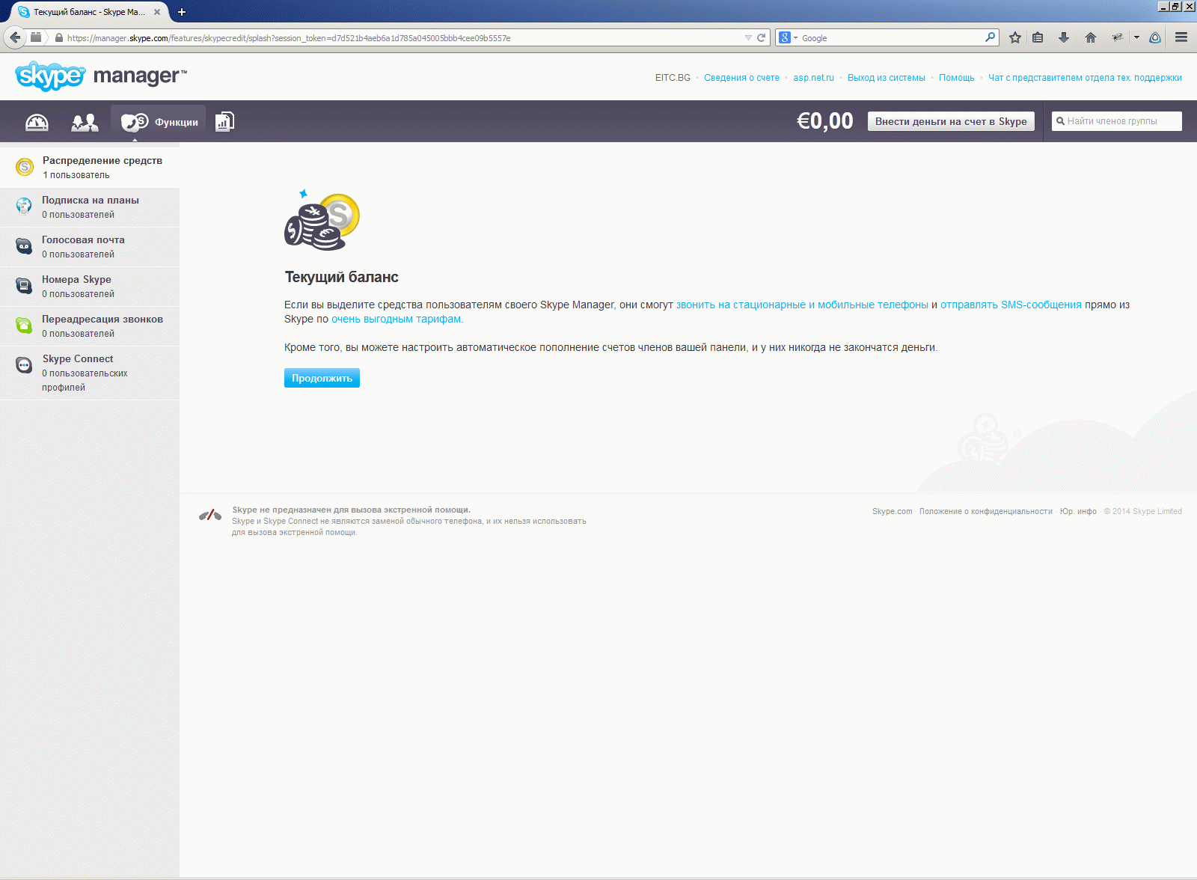Open Skype Connect in the sidebar

(90, 373)
